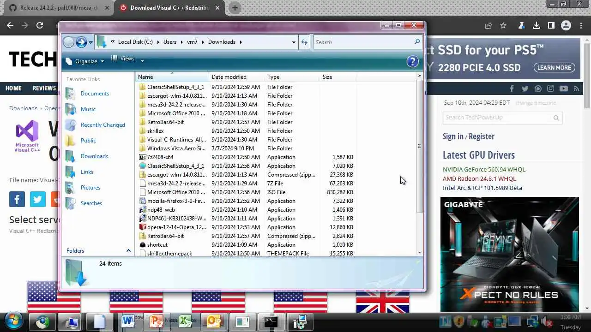
Task: Open Explorer help via the question mark icon
Action: coord(412,61)
